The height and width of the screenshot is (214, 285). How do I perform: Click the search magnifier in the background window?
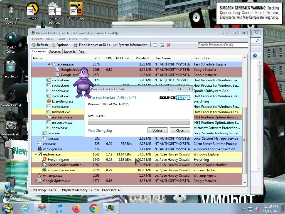[x=257, y=40]
